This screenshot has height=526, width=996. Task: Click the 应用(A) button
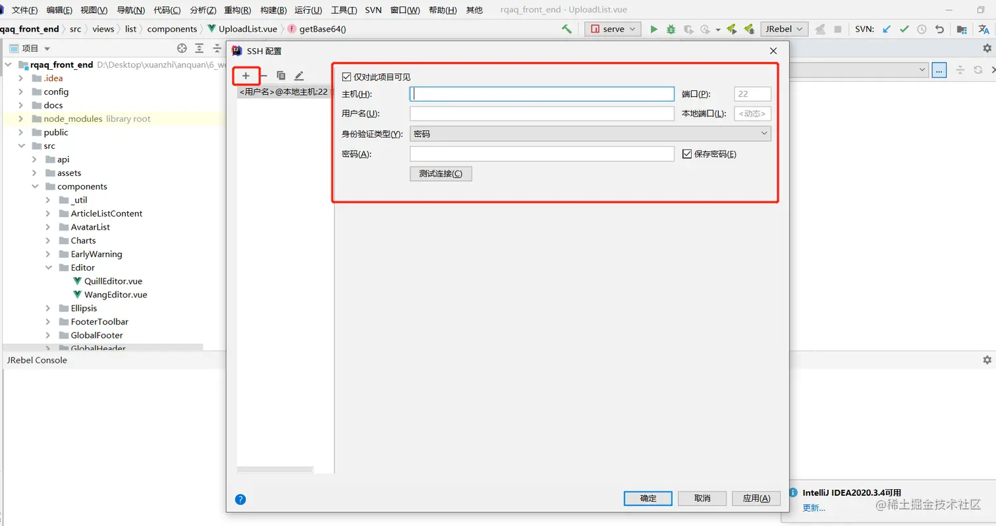pyautogui.click(x=756, y=498)
